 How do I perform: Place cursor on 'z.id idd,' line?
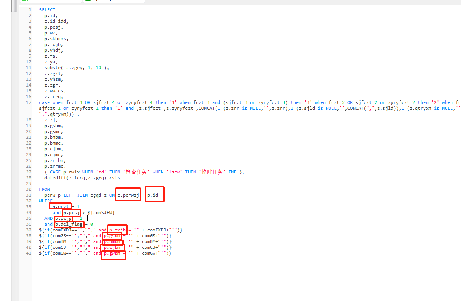pyautogui.click(x=56, y=21)
